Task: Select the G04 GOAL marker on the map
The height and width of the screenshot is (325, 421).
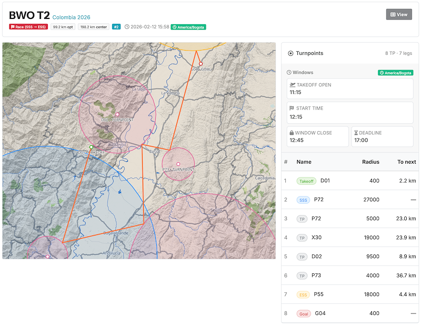Action: (201, 64)
